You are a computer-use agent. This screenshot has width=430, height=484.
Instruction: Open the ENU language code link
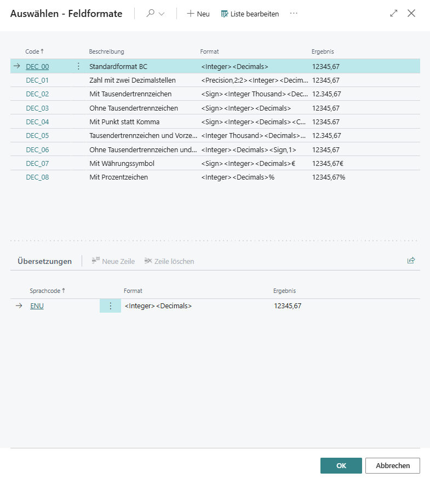[x=37, y=306]
